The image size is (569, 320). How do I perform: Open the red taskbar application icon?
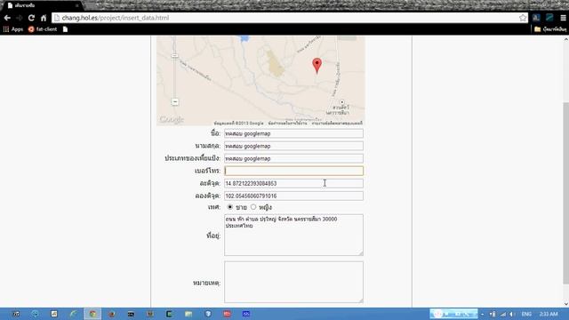(x=228, y=314)
